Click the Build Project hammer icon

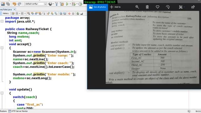pos(57,4)
